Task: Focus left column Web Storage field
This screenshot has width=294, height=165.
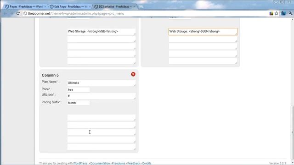Action: [102, 32]
